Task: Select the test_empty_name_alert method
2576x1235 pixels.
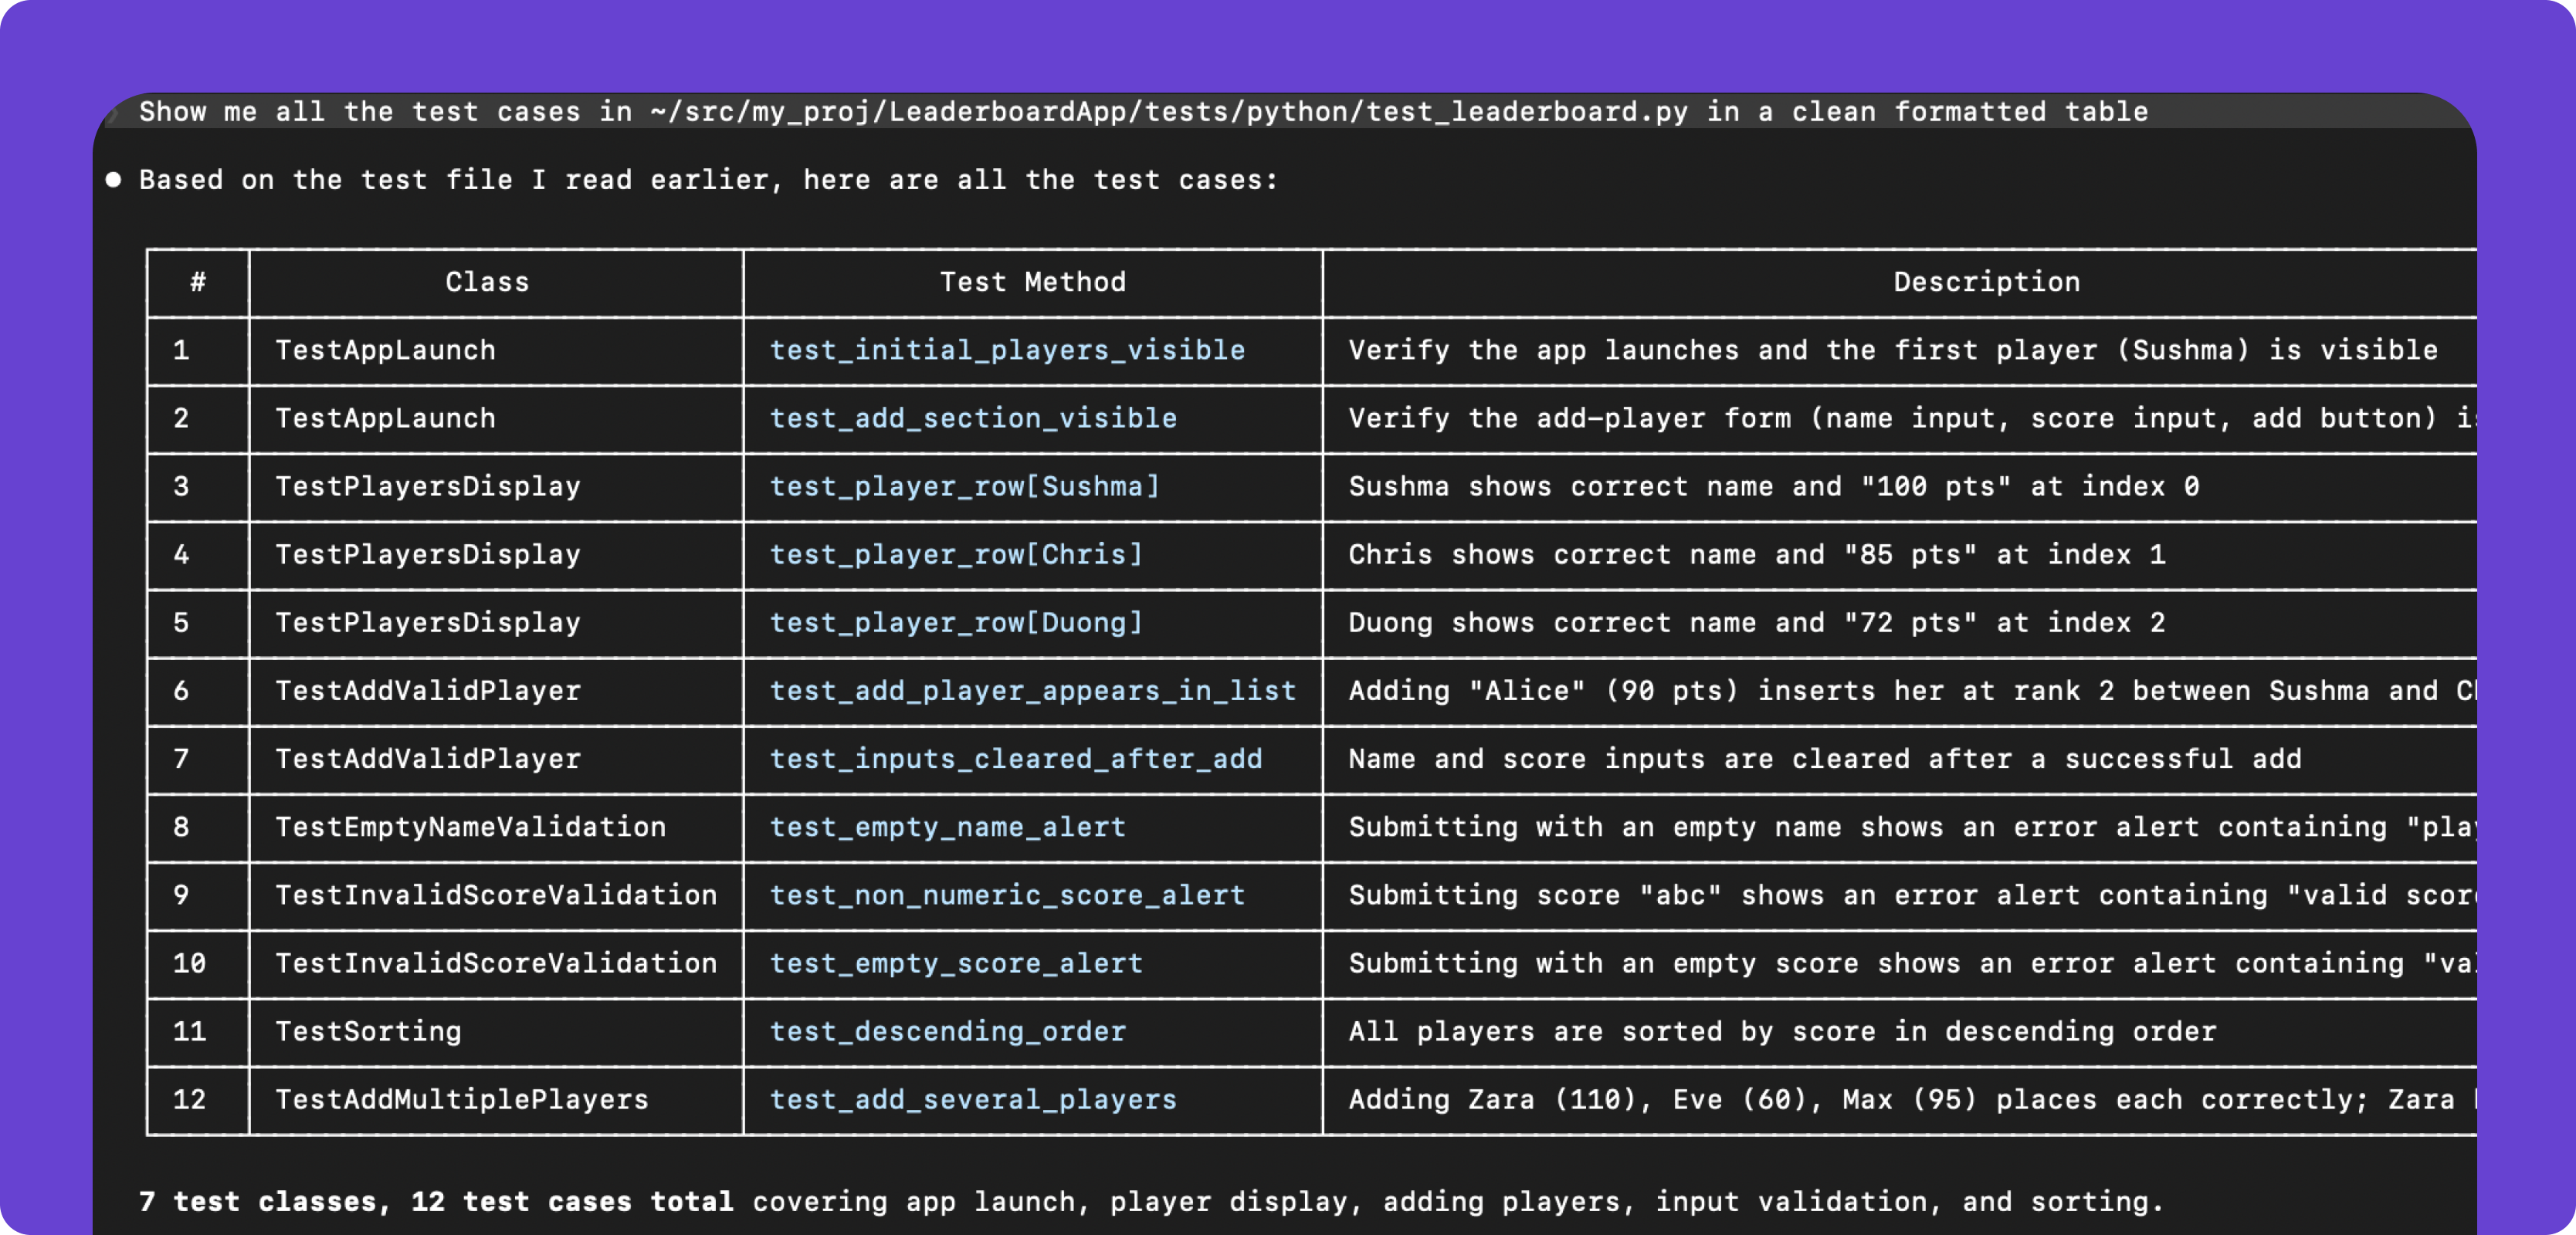Action: 946,827
